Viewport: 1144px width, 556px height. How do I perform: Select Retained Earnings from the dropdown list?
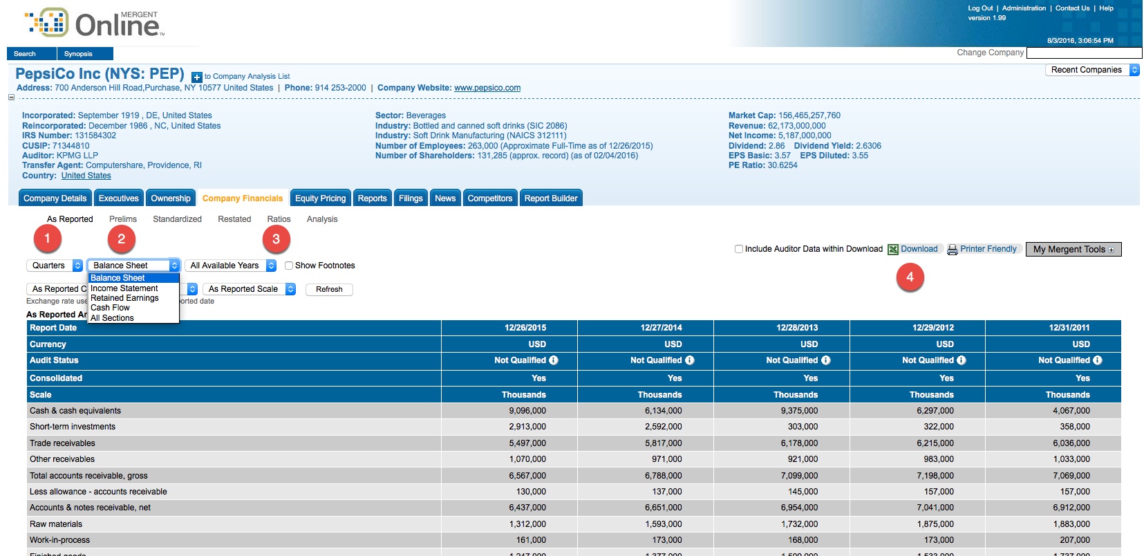coord(134,298)
